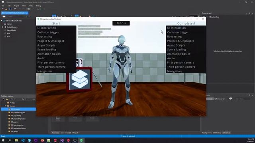Select the SwordModel entity
Viewport: 255px width, 143px height.
click(11, 30)
